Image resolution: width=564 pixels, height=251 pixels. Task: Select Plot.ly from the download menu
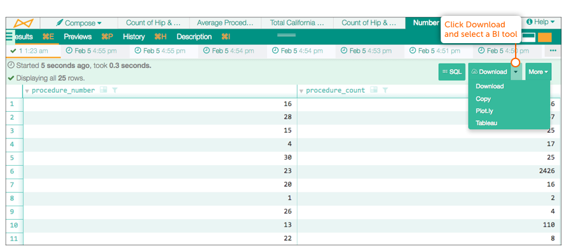(x=484, y=111)
